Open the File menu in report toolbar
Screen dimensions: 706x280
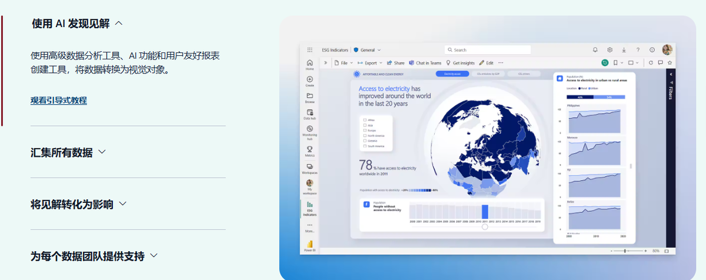(x=343, y=63)
